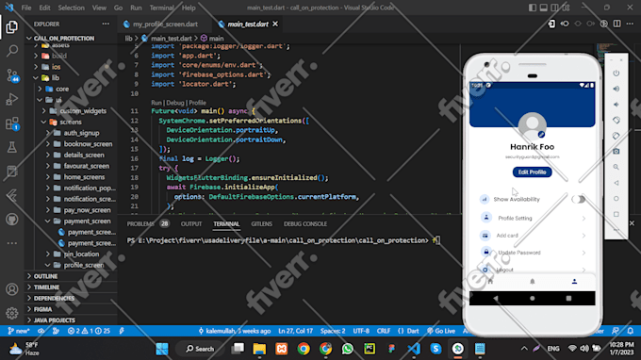
Task: Click the emulator screenshot camera button
Action: click(616, 151)
